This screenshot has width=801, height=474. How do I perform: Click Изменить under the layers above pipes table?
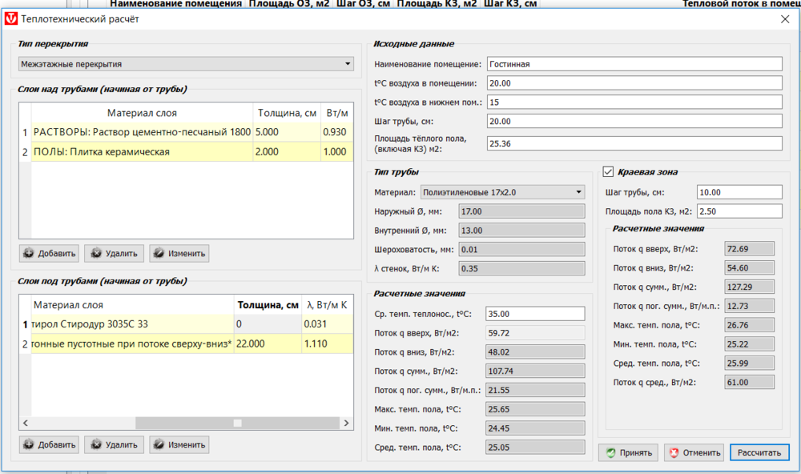(179, 254)
